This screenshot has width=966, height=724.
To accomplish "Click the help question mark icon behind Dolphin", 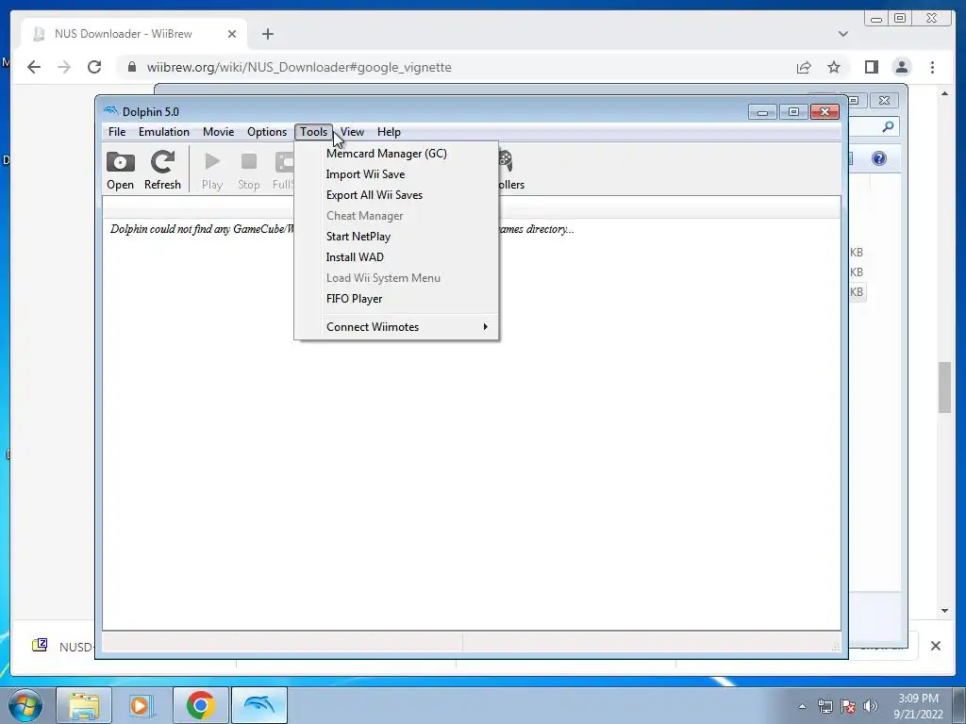I will 879,158.
